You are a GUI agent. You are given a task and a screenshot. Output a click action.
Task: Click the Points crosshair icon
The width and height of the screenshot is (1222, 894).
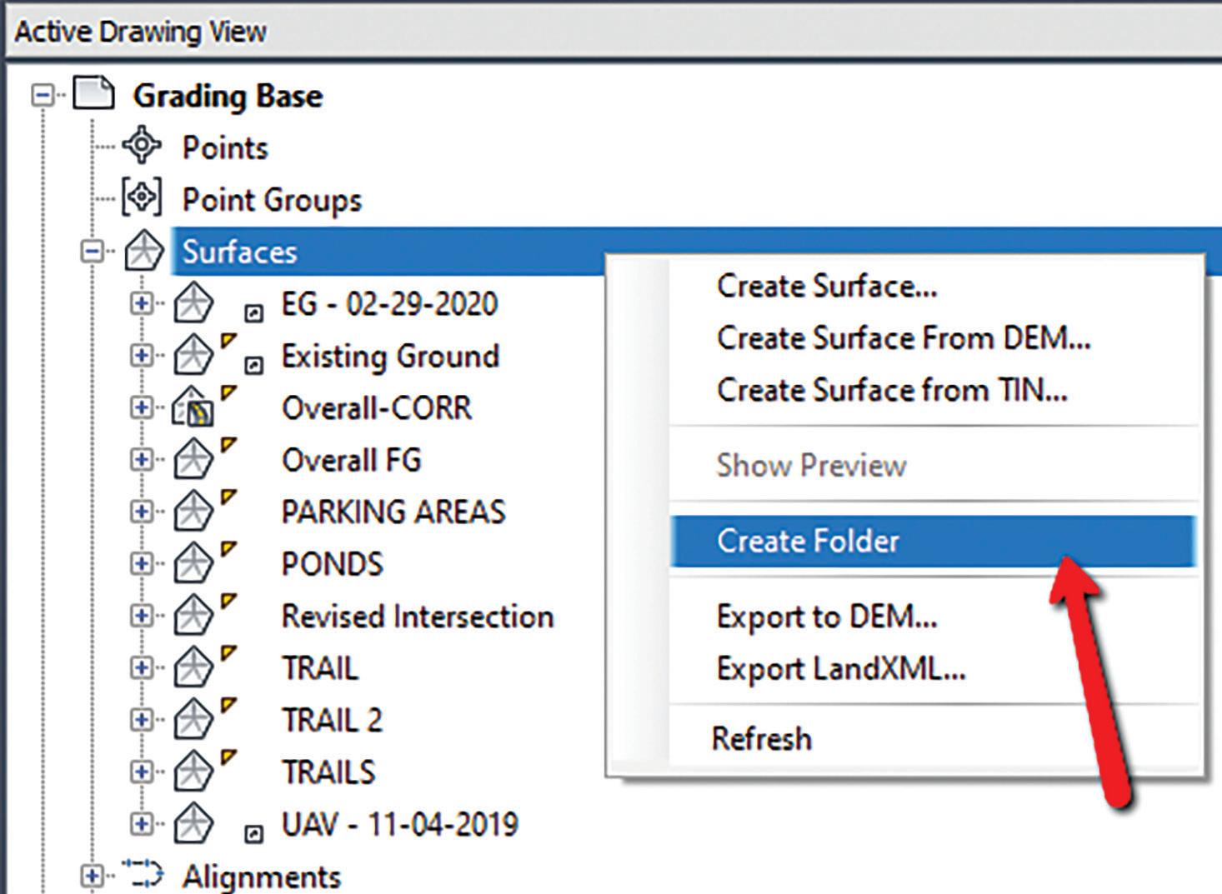[142, 147]
